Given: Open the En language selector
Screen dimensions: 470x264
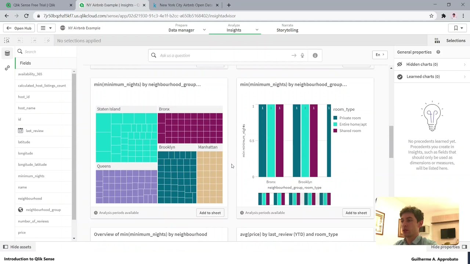Looking at the screenshot, I should [x=379, y=55].
